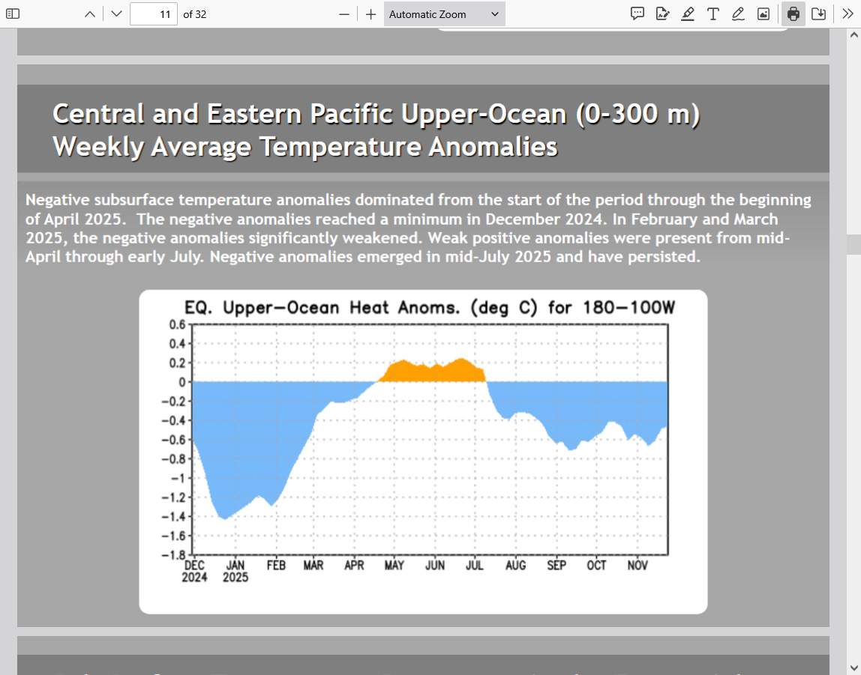This screenshot has height=675, width=861.
Task: Click the page number input field
Action: pos(153,14)
